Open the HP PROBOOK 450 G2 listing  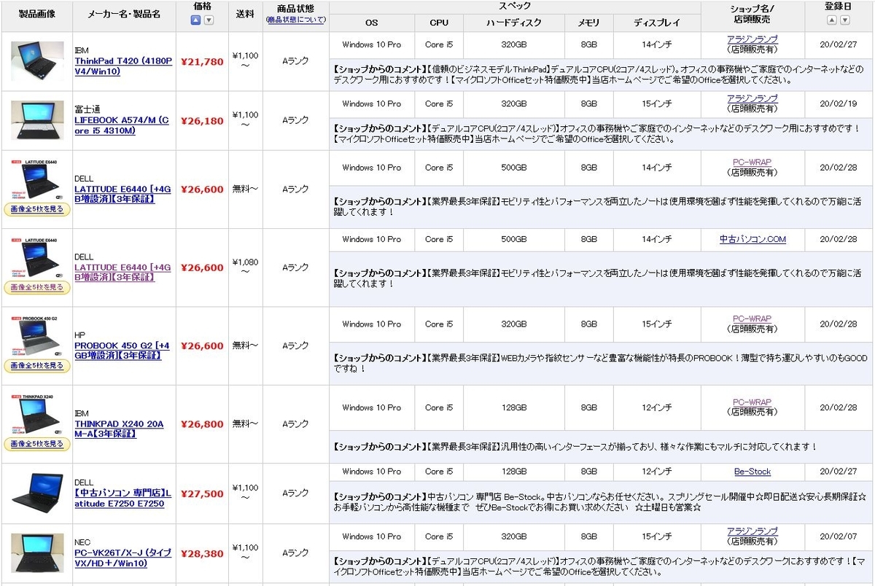(120, 351)
